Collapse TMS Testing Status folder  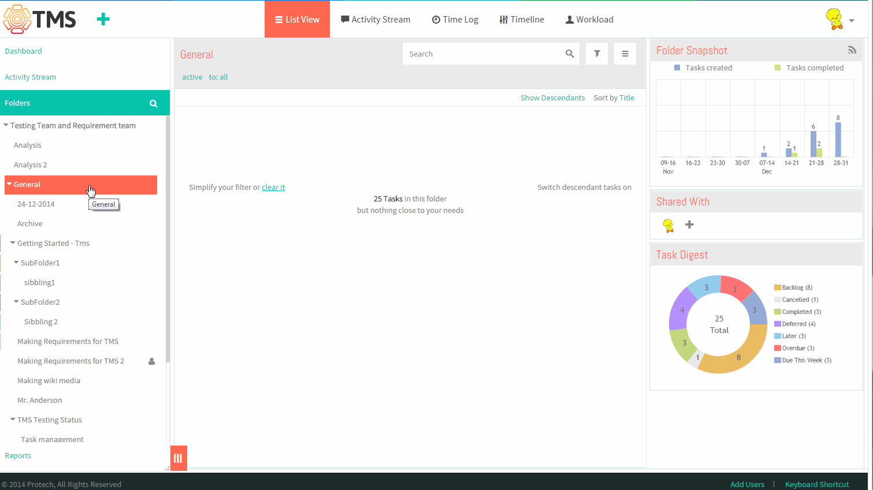point(13,419)
